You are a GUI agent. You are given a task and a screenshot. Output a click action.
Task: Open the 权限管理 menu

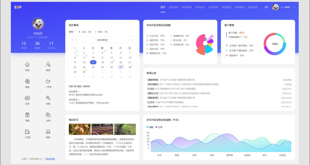coord(187,7)
